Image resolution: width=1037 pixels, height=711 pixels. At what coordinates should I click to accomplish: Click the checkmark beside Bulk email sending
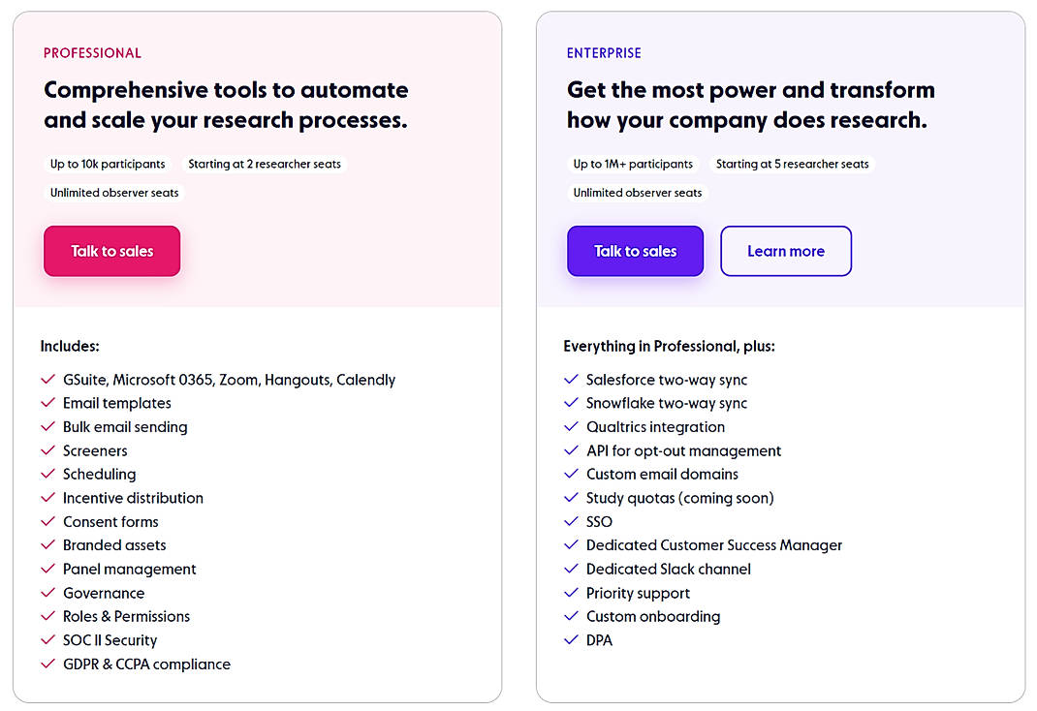(x=47, y=427)
